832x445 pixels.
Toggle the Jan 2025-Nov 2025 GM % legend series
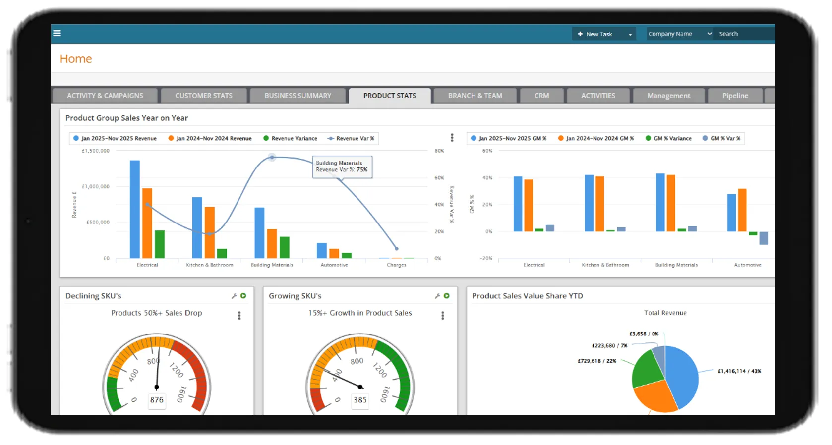(509, 138)
